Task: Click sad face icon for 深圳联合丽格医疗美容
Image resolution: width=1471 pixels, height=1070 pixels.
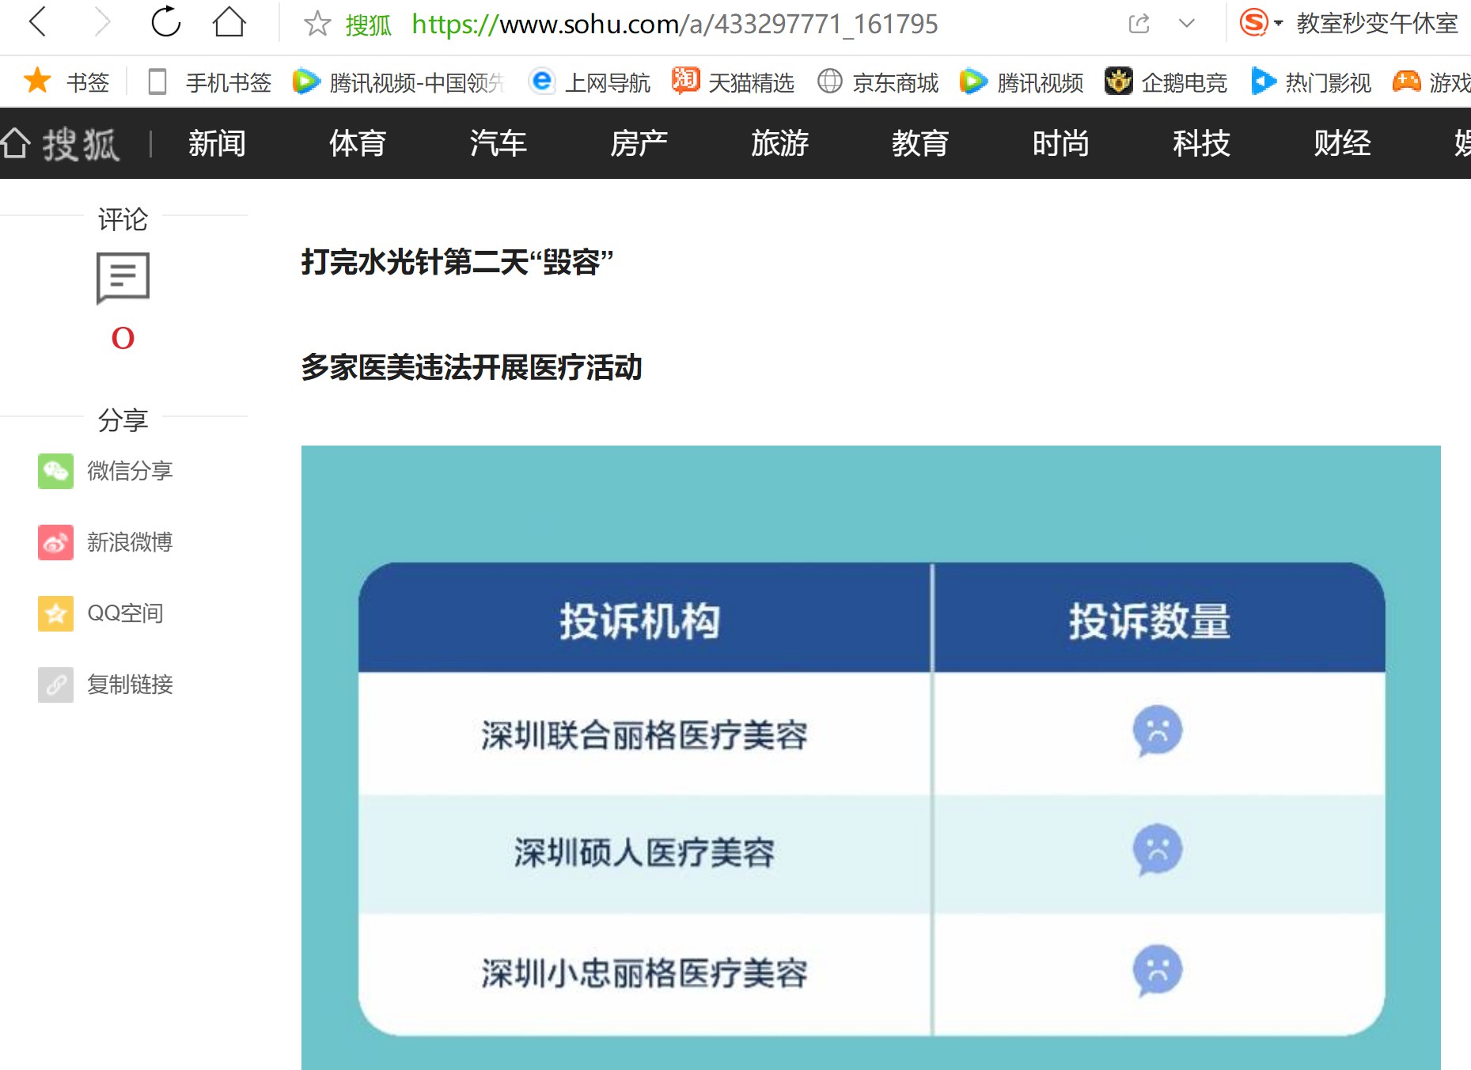Action: point(1158,730)
